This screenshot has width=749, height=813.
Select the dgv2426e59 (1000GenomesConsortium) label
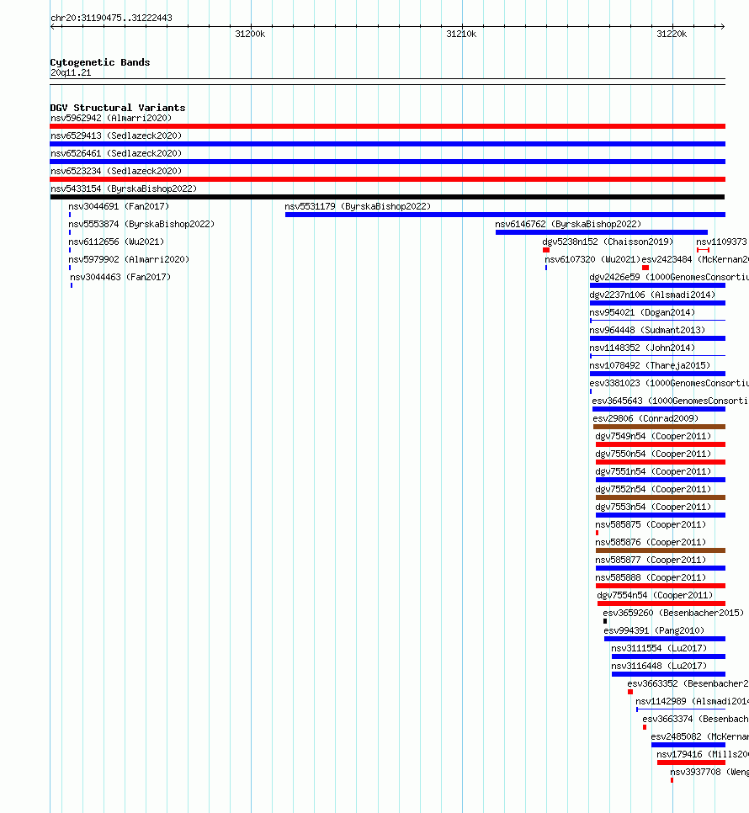coord(669,277)
